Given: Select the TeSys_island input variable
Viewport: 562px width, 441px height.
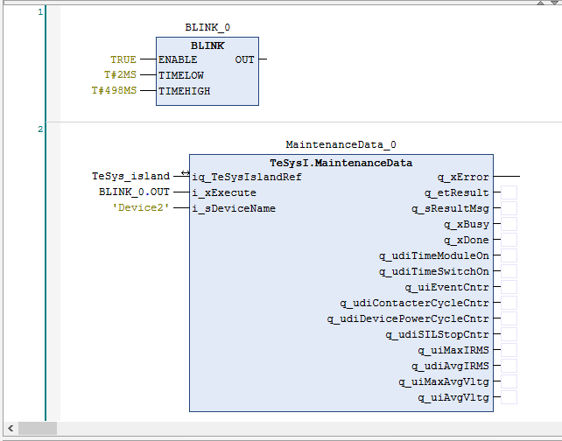Looking at the screenshot, I should pyautogui.click(x=130, y=177).
